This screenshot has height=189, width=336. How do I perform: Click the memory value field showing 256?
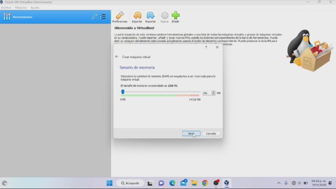pyautogui.click(x=207, y=93)
